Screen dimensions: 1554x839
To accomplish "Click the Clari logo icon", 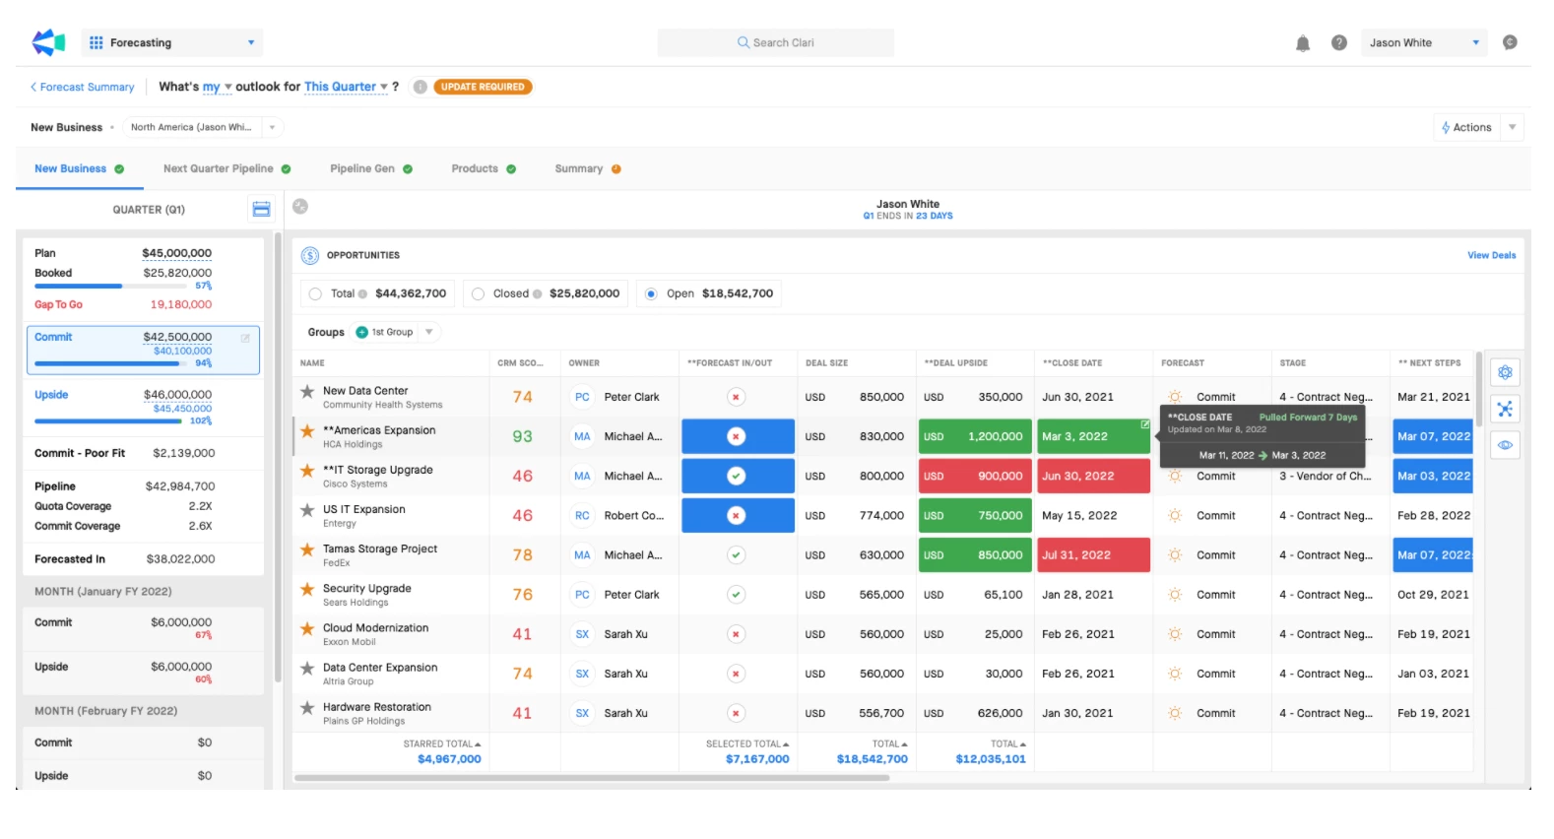I will pos(48,42).
